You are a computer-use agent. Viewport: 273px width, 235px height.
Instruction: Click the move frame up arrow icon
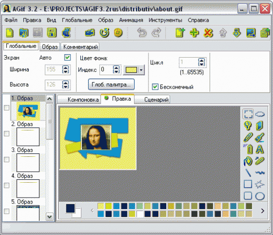[223, 33]
